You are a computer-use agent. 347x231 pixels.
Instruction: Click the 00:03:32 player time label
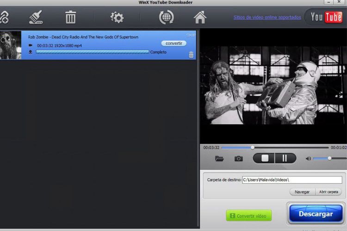(x=211, y=147)
